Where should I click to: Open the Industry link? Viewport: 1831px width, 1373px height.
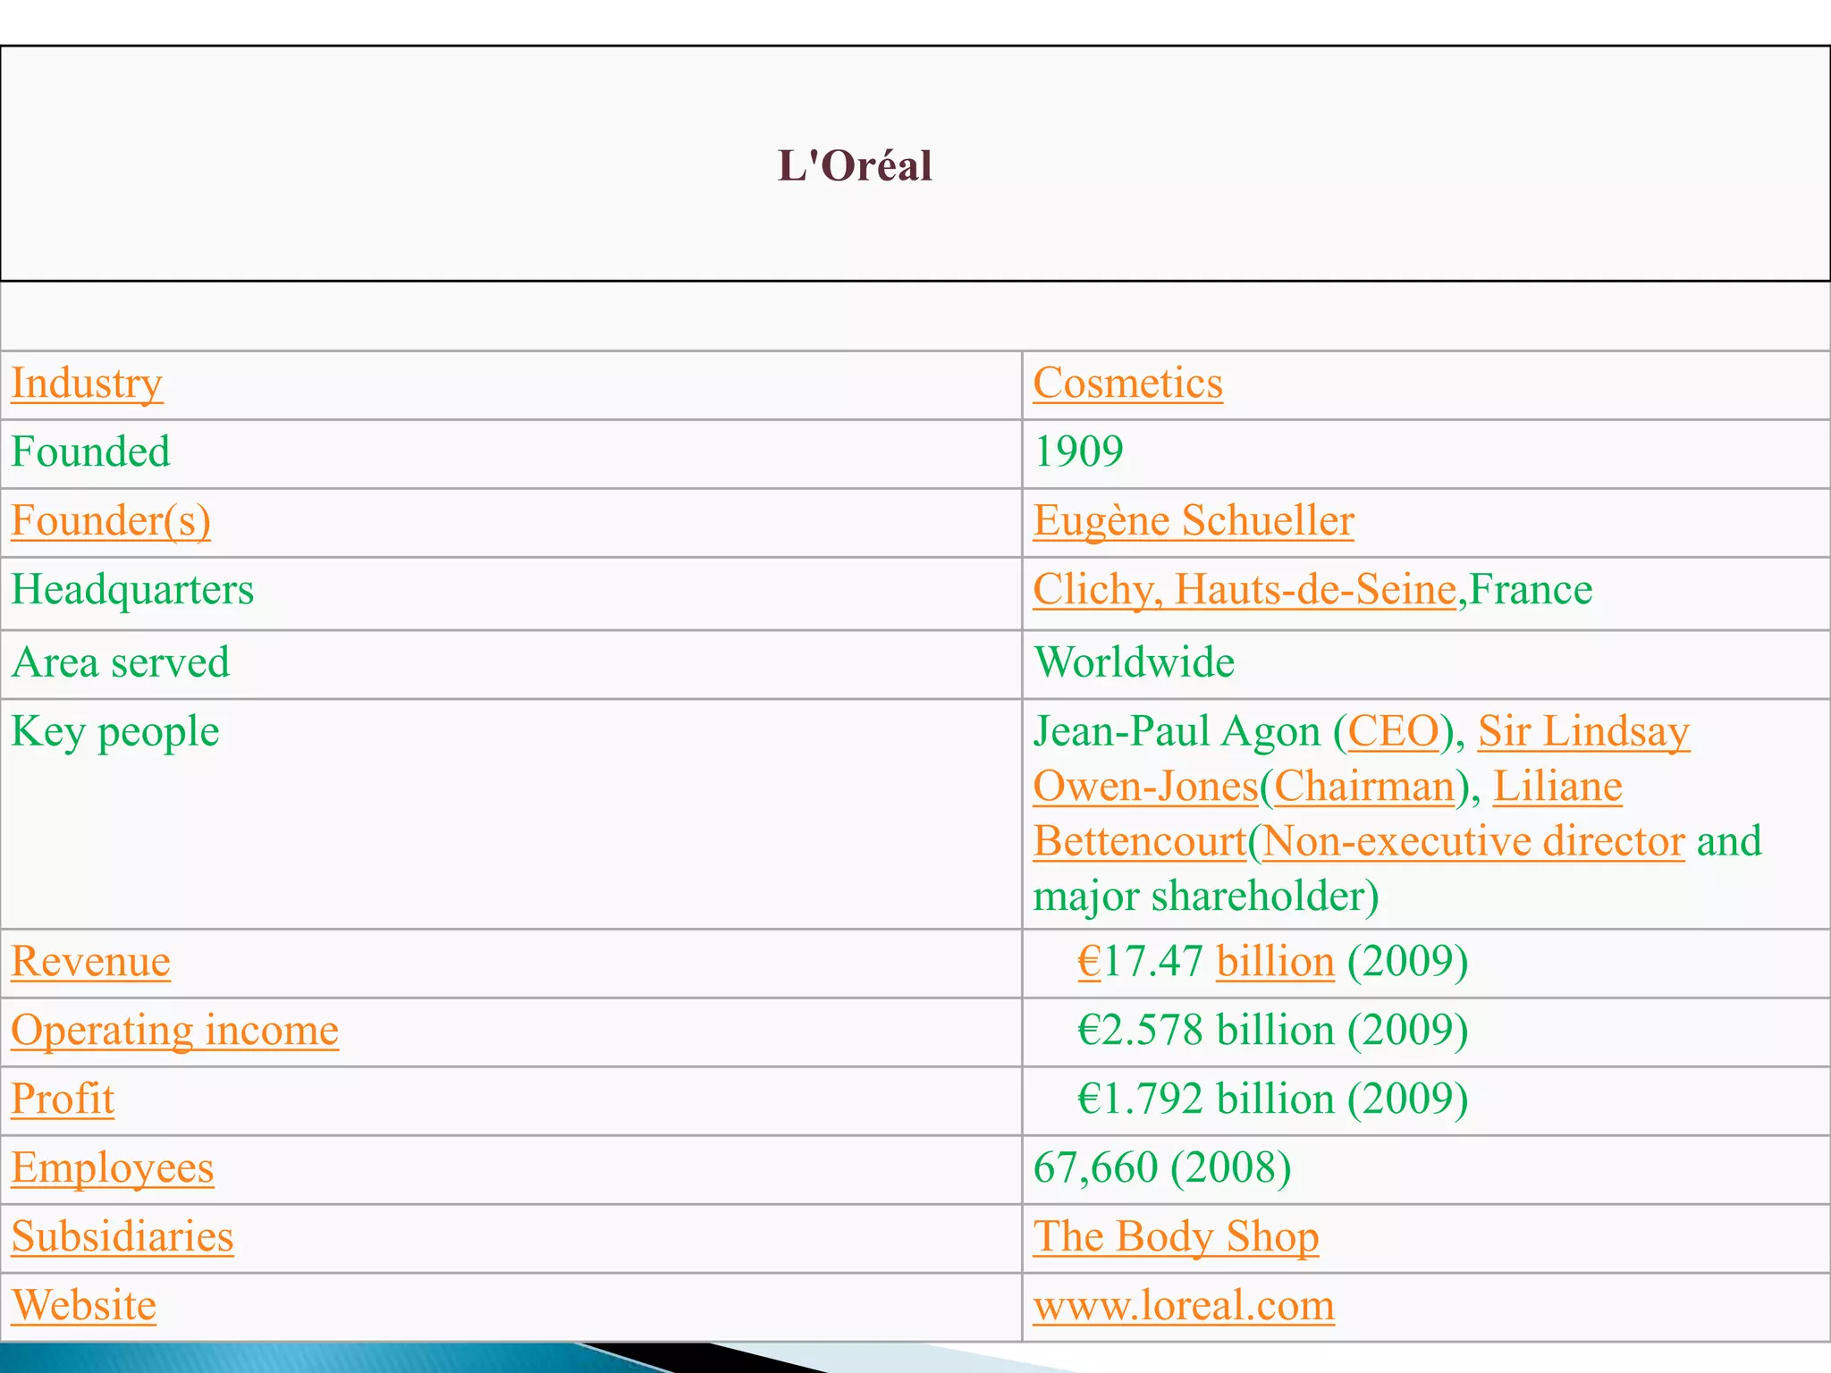[x=87, y=383]
